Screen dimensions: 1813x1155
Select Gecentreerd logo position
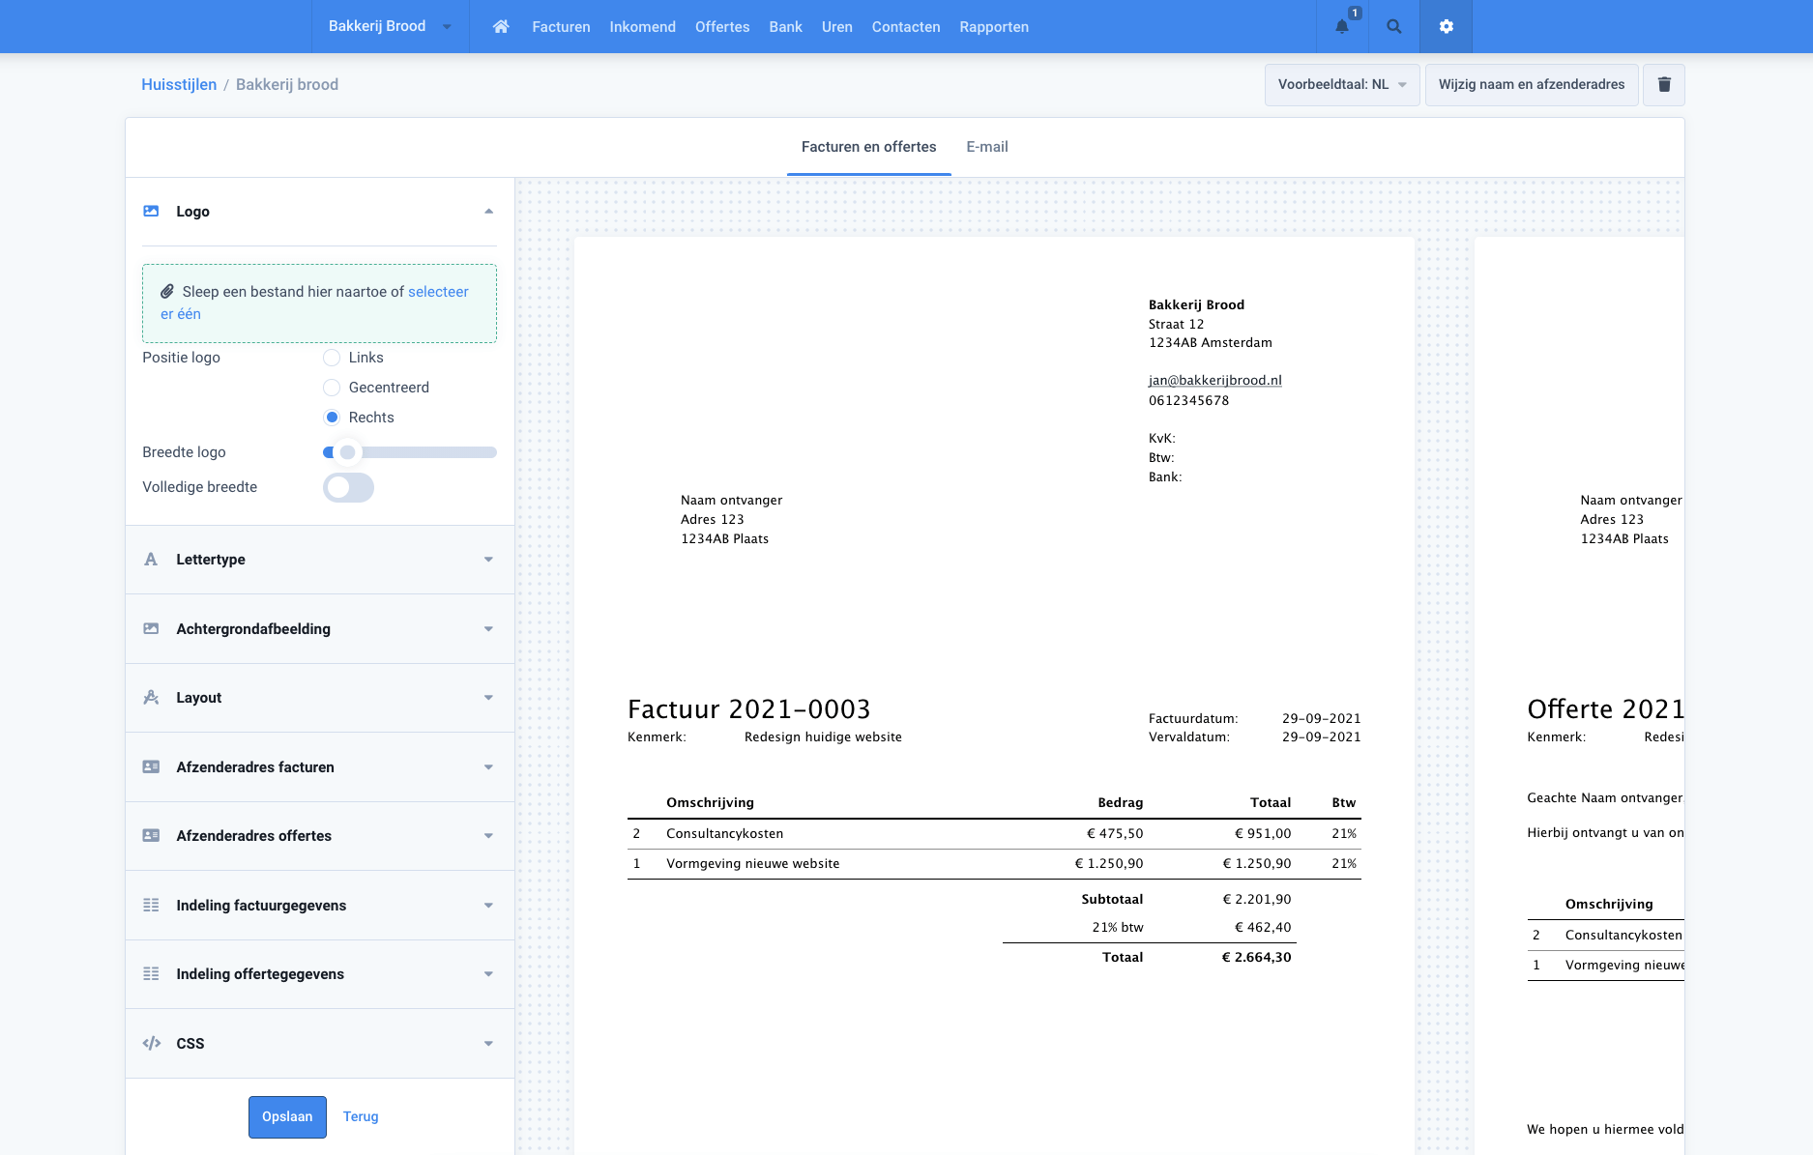[x=332, y=388]
